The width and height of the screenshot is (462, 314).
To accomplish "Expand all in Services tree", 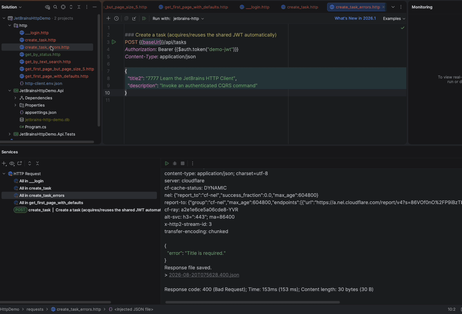I will [30, 163].
